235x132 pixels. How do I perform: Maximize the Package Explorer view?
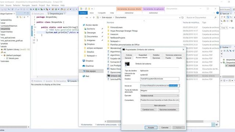pos(28,14)
